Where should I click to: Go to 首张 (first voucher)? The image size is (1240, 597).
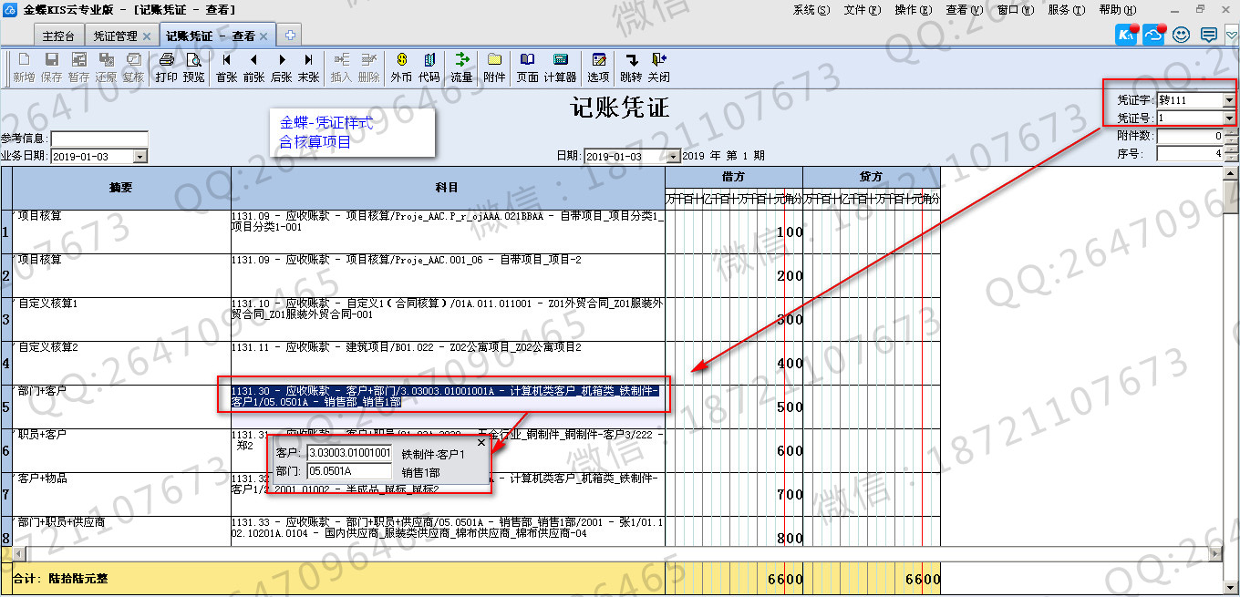pyautogui.click(x=226, y=67)
